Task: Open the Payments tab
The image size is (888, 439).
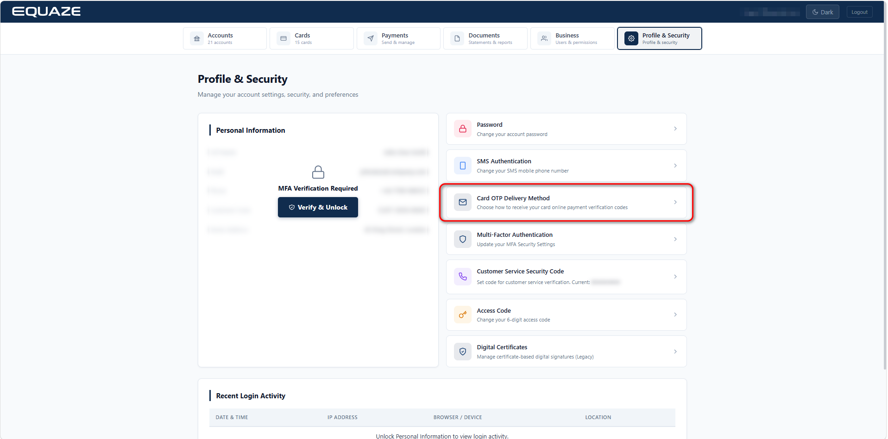Action: click(x=398, y=38)
